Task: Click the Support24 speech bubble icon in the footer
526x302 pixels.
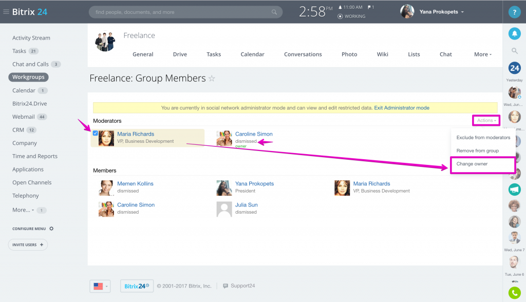Action: (226, 286)
